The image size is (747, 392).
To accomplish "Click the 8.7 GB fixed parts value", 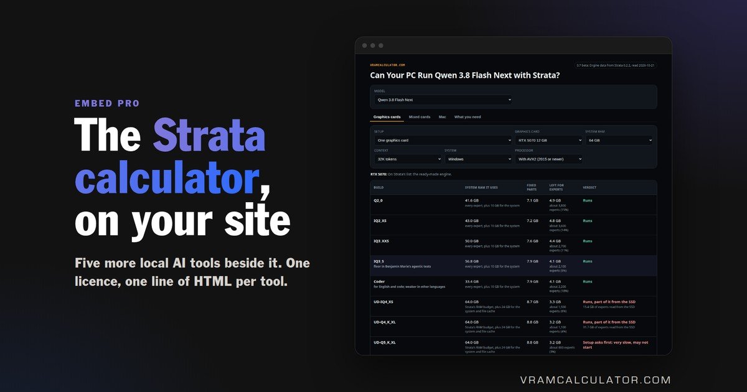I will (x=532, y=302).
